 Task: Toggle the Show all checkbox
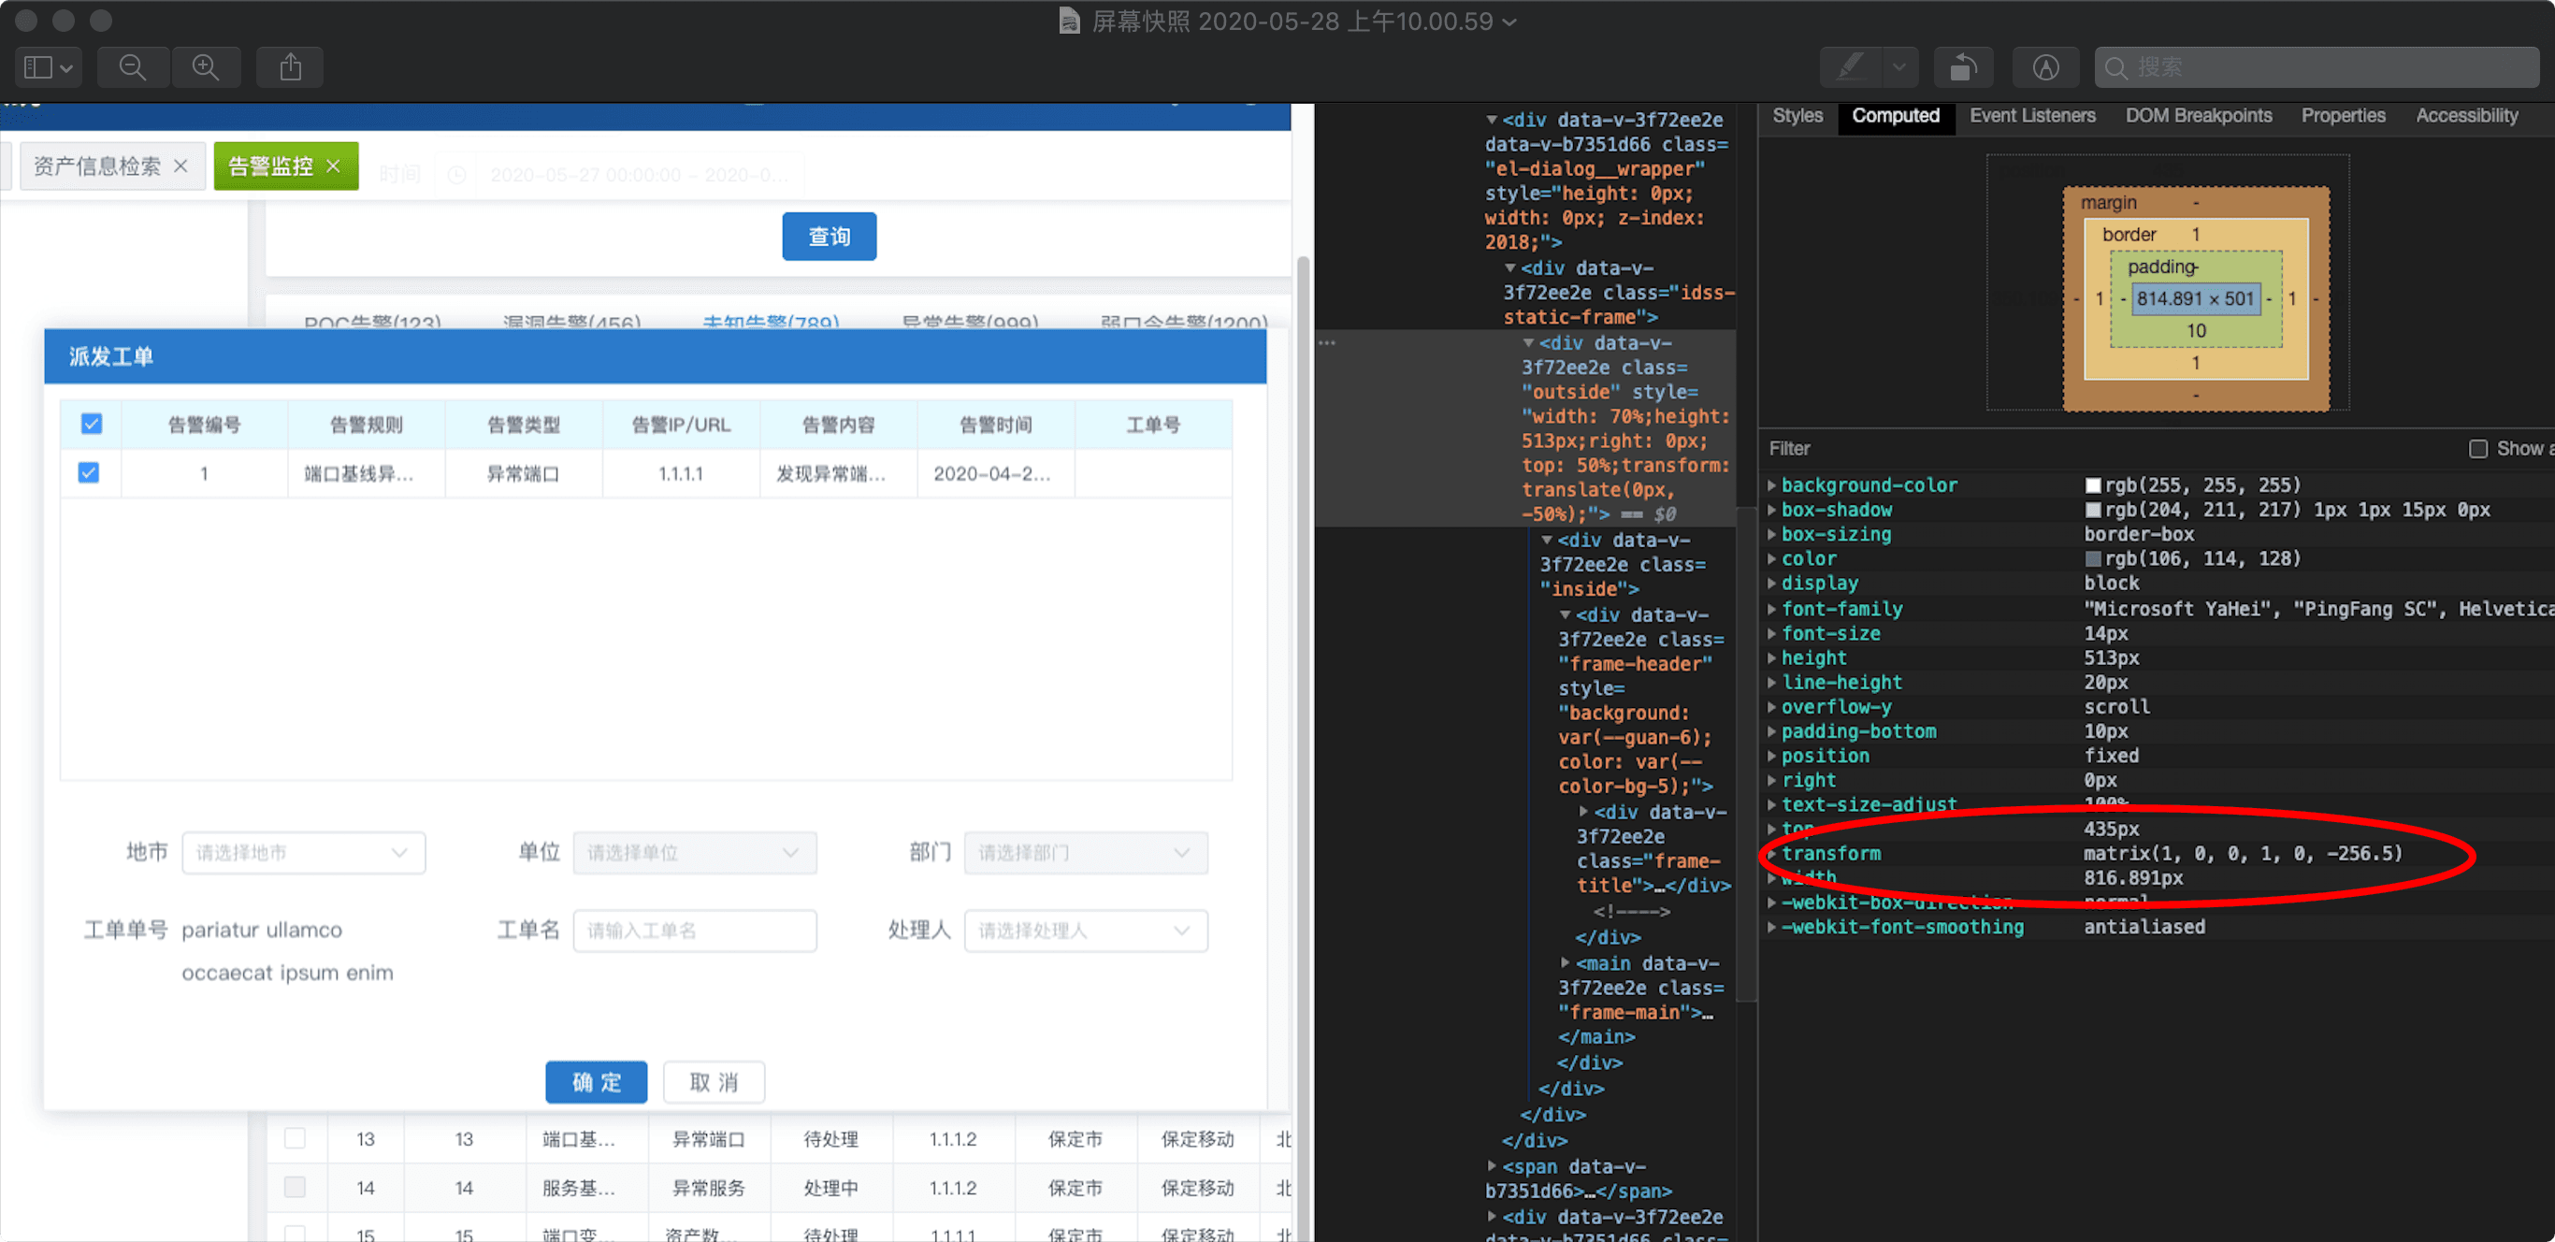2477,448
